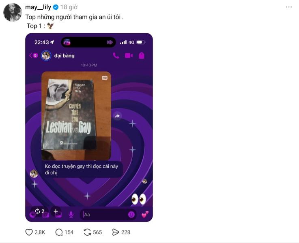Open comments via the speech bubble icon
Screen dimensions: 299x243
click(59, 232)
